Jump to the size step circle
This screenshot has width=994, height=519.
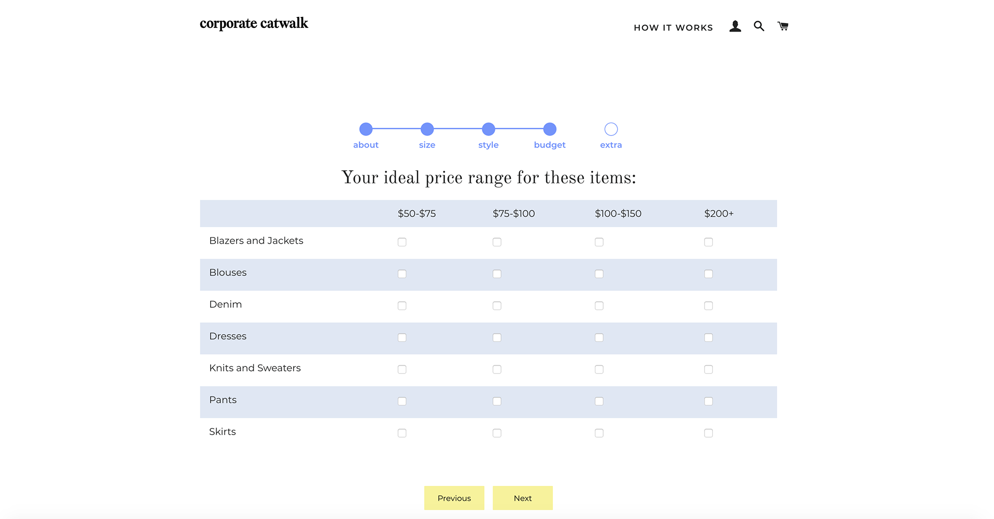pos(427,129)
